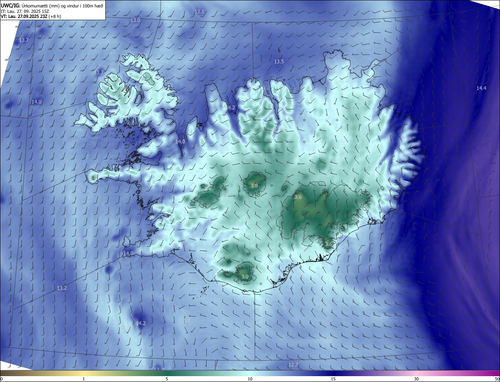
Task: Click the colour scale tick labelled 0
Action: 1,379
